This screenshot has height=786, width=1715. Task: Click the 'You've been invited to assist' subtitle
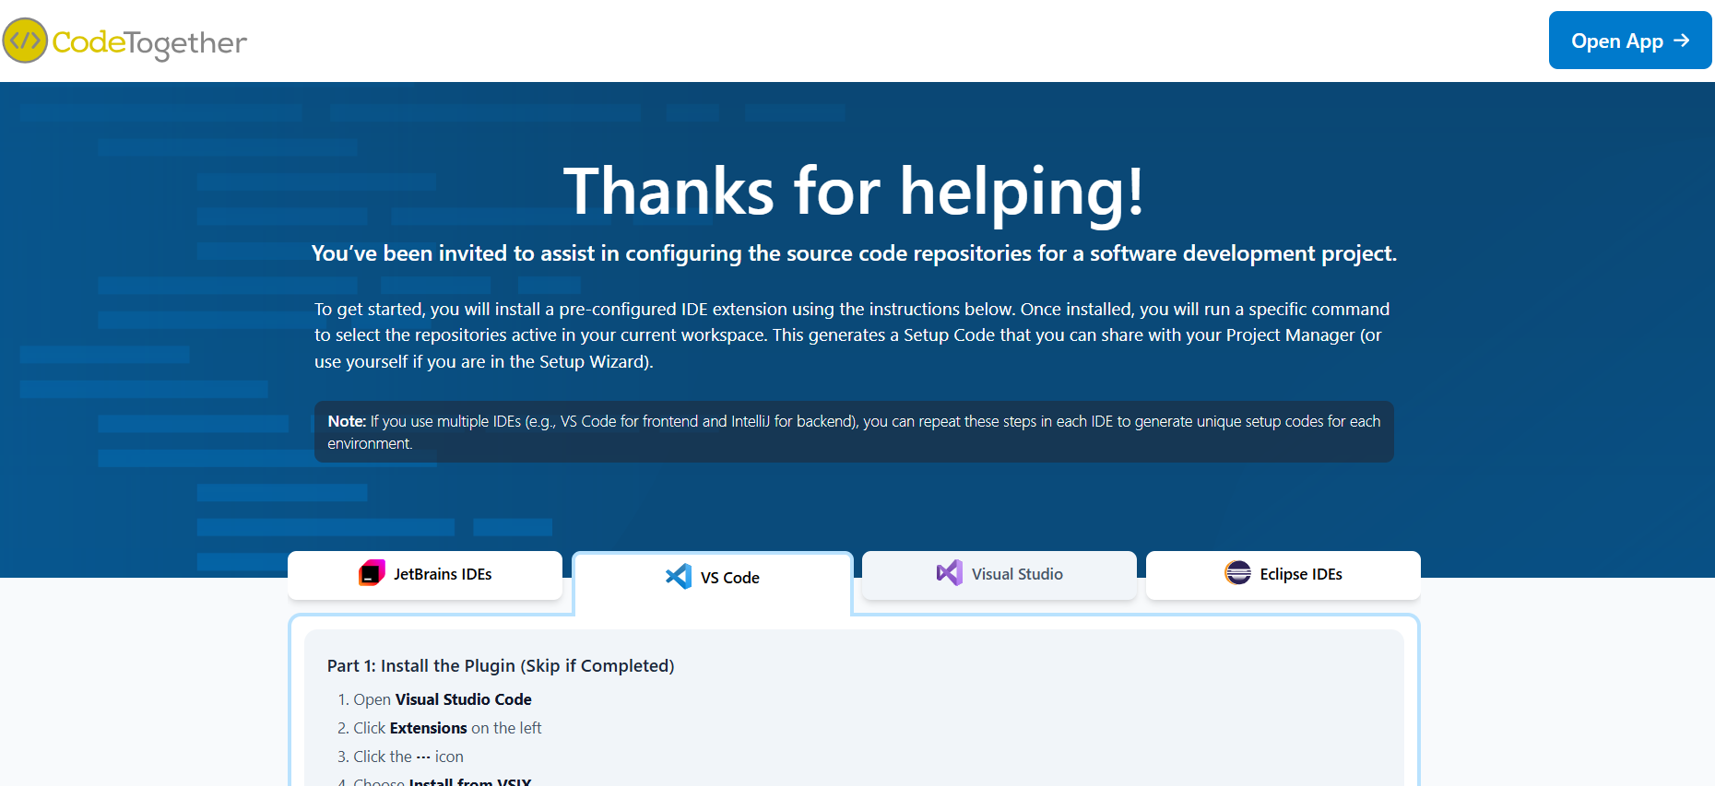tap(854, 253)
